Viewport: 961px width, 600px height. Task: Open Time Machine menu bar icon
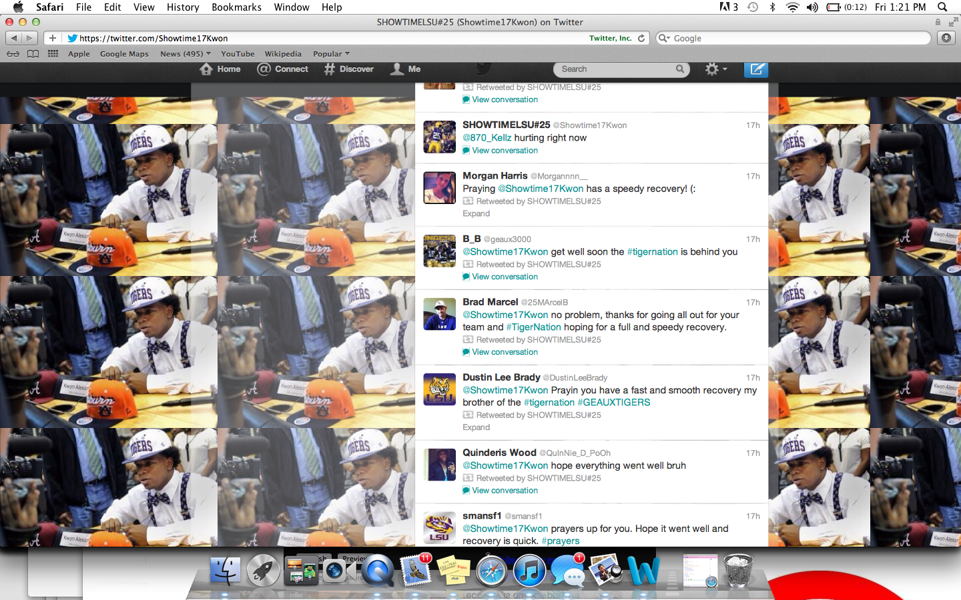[x=753, y=7]
